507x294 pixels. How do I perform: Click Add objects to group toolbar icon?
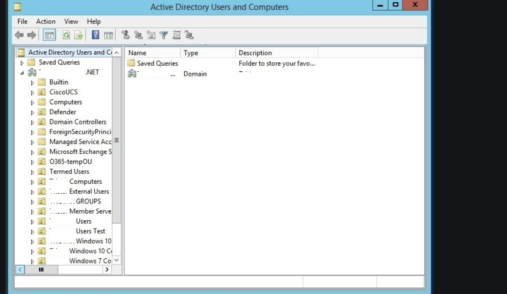coord(189,35)
